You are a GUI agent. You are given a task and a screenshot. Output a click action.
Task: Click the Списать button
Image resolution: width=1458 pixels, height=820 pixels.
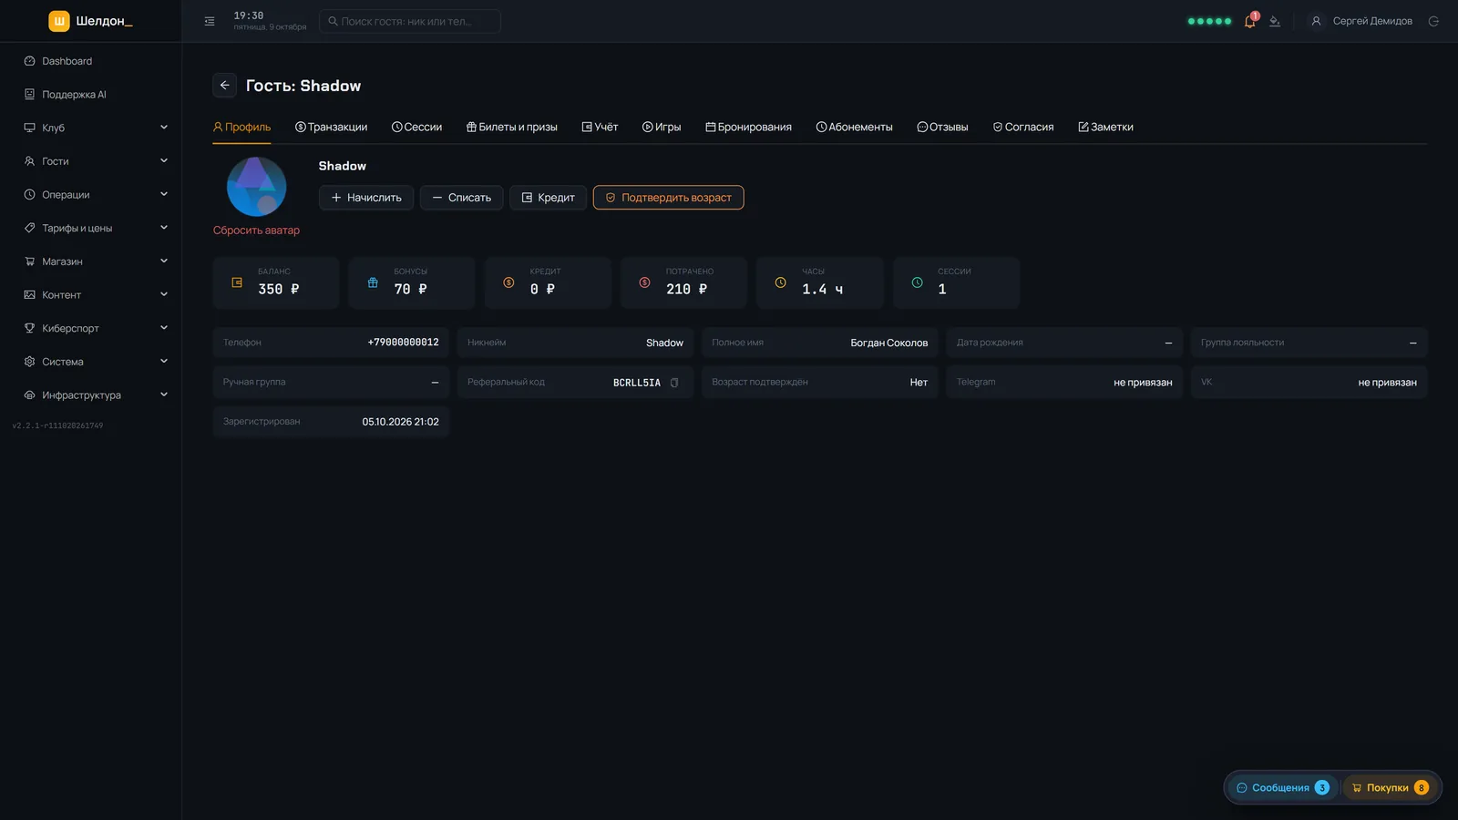click(x=461, y=198)
